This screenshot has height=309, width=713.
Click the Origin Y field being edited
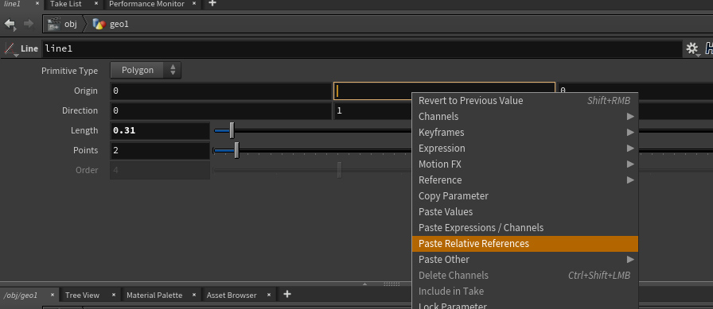coord(444,91)
